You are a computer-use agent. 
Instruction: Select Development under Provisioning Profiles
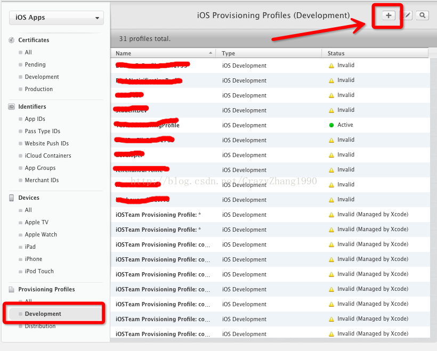(x=43, y=314)
